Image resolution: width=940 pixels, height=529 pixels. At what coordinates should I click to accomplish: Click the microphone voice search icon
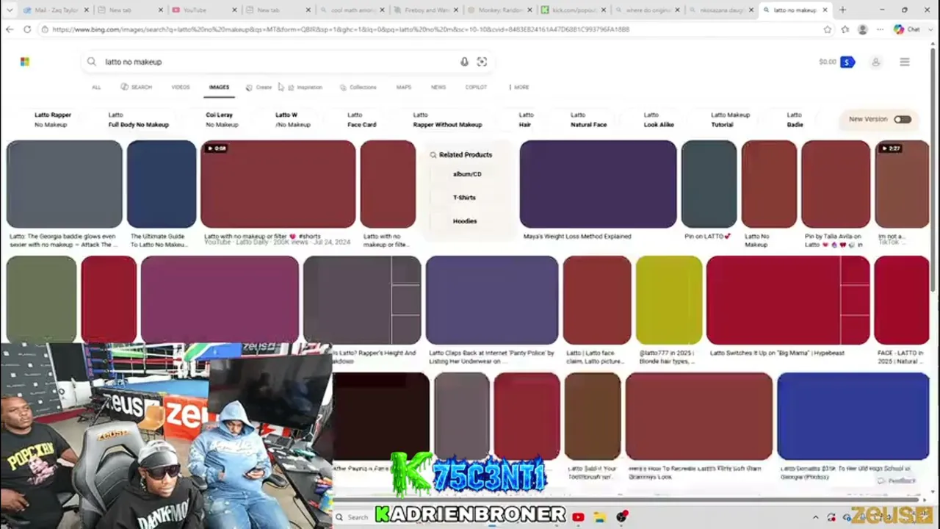(x=464, y=62)
